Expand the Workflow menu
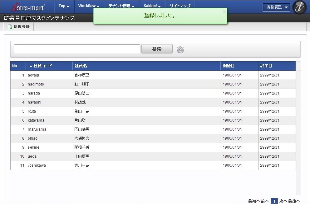310x204 pixels. pyautogui.click(x=89, y=6)
